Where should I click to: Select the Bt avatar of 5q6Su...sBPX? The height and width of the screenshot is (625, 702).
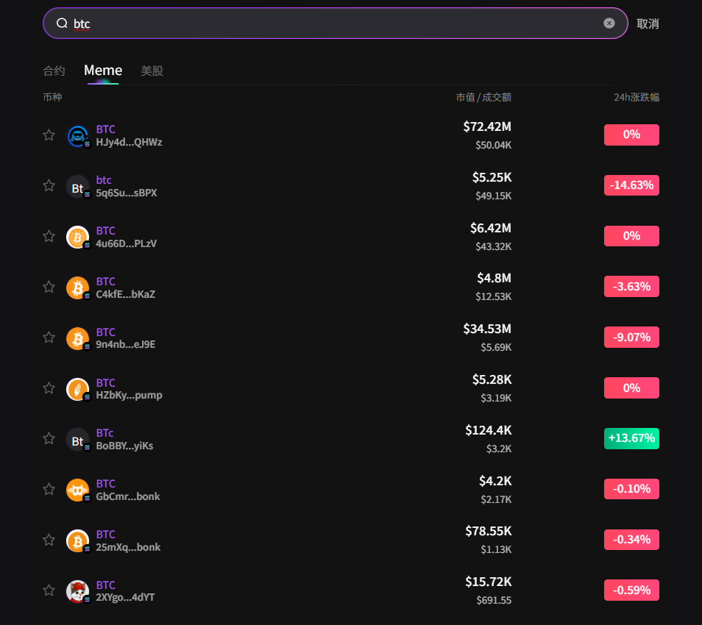point(78,187)
